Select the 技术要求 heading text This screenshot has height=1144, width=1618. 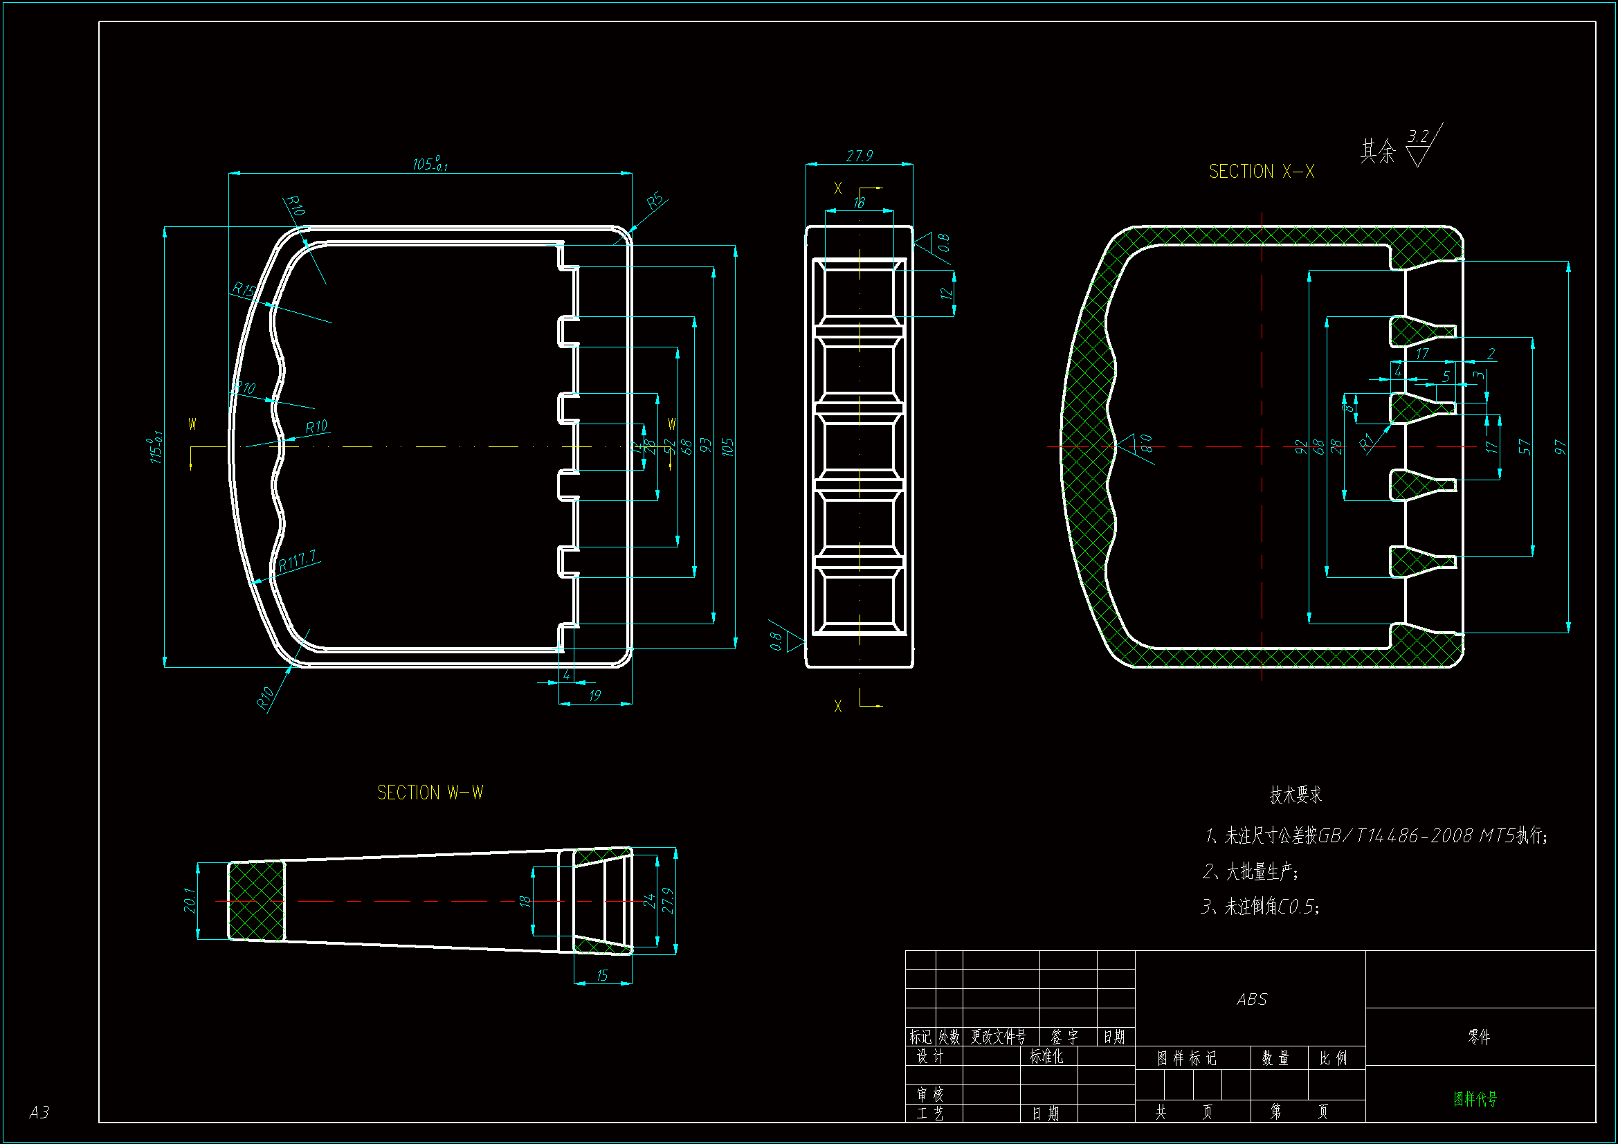click(1295, 795)
